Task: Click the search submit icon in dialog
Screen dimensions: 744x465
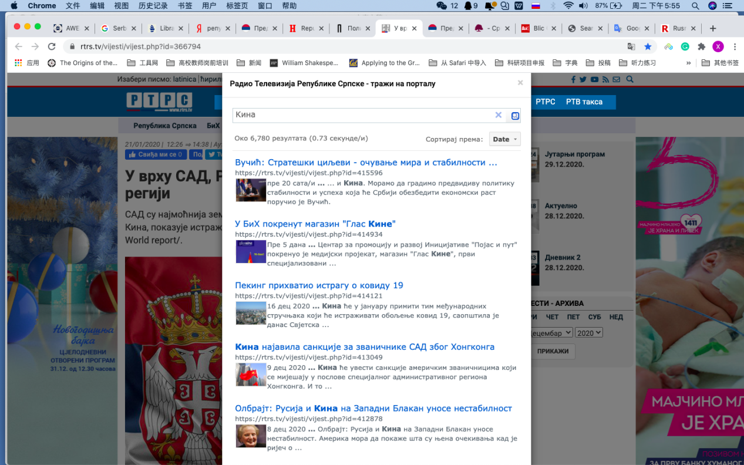Action: point(515,116)
